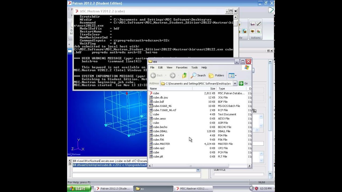
Task: Click in the SUBTITLE input field
Action: tap(239, 174)
